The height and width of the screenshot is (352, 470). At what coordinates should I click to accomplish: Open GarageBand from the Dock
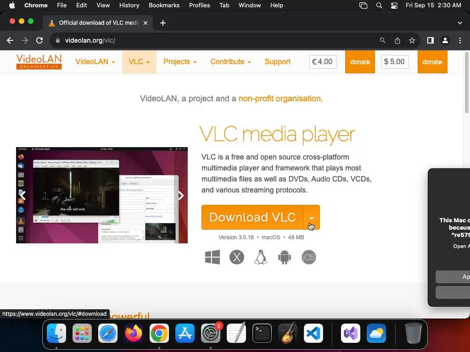tap(288, 333)
